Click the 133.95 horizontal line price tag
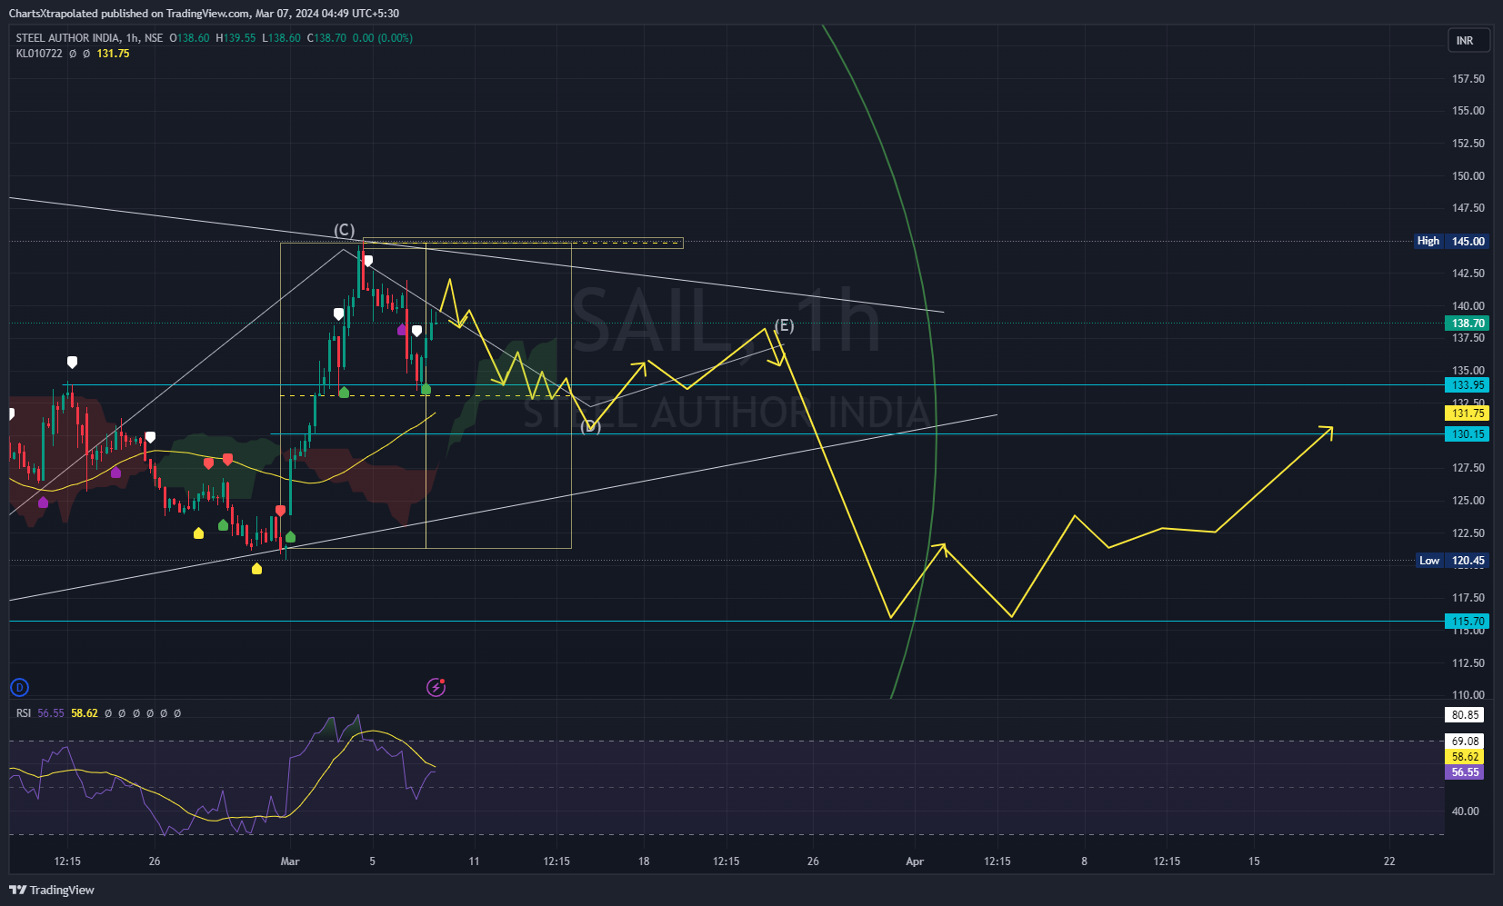This screenshot has height=906, width=1503. click(x=1468, y=385)
